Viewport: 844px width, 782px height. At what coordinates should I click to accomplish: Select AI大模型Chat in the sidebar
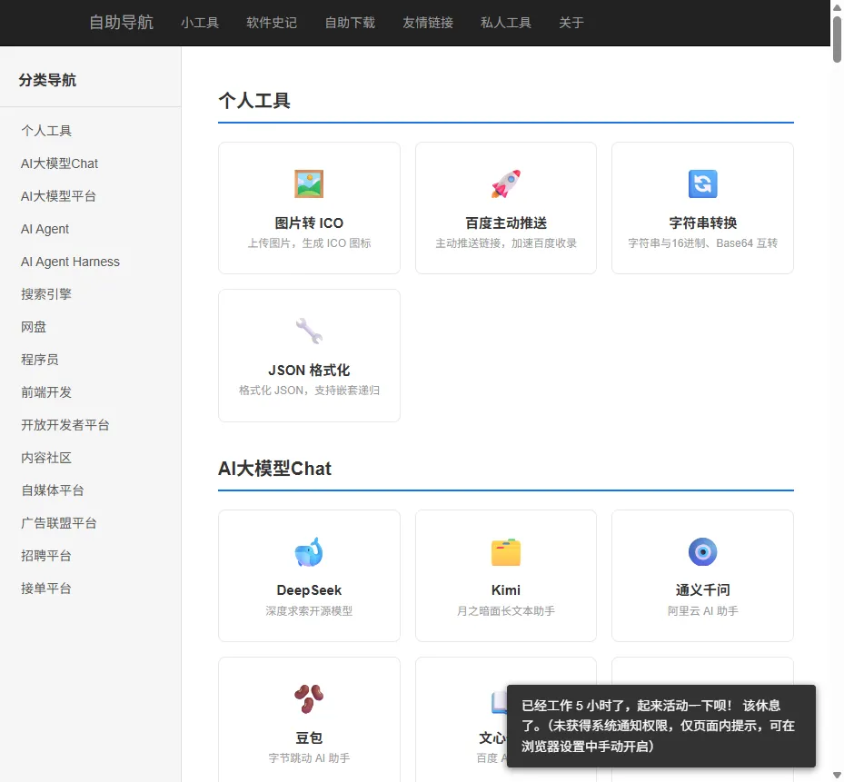[59, 163]
